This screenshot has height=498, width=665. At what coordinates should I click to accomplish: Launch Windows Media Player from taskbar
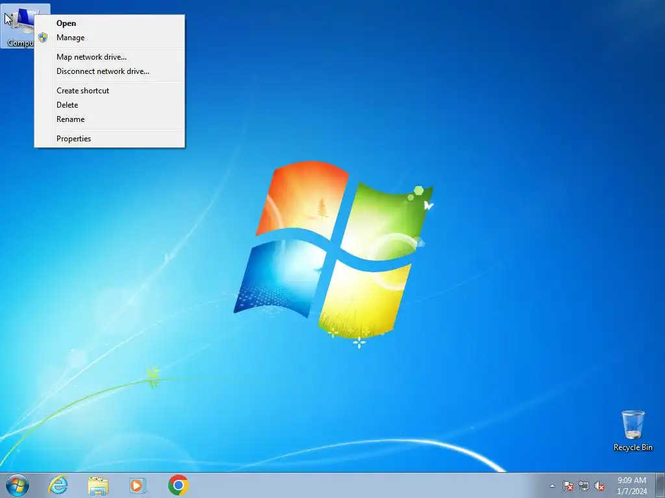tap(138, 485)
